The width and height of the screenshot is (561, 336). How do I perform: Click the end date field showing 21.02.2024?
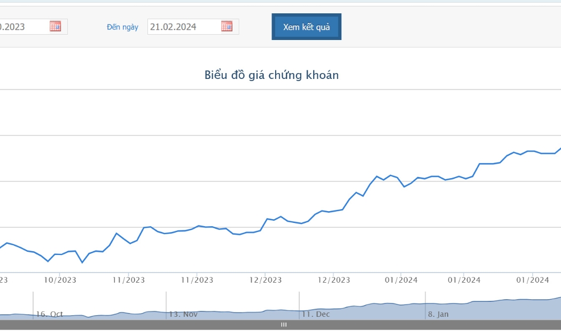[193, 27]
